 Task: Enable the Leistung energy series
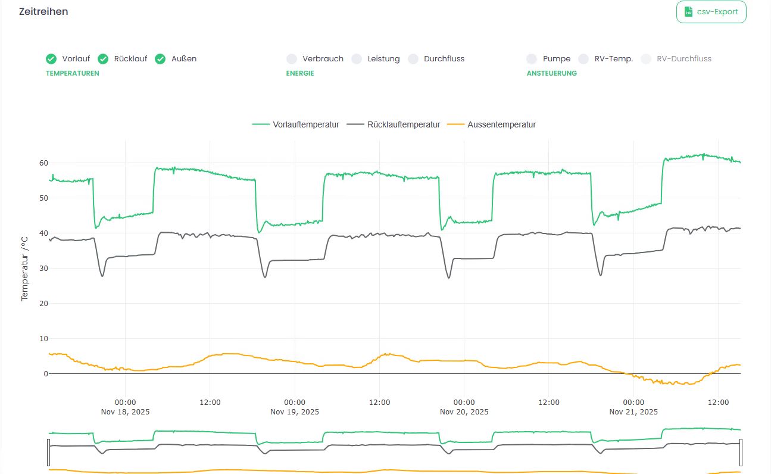(x=357, y=59)
